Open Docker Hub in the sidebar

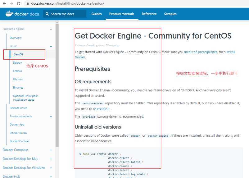click(11, 176)
